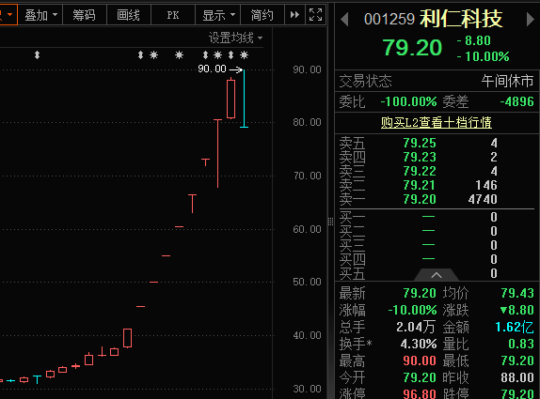Image resolution: width=540 pixels, height=399 pixels.
Task: Go to next stock arrow
Action: tap(531, 20)
